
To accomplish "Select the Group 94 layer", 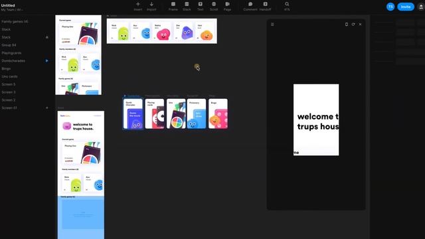I will point(9,45).
